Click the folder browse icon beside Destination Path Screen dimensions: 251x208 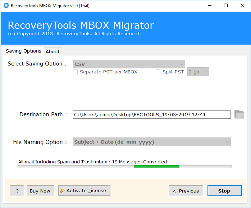click(x=239, y=114)
